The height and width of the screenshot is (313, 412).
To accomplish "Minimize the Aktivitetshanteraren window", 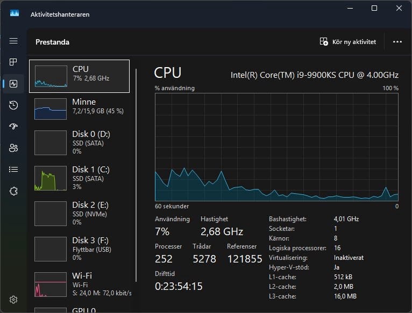I will coord(350,8).
